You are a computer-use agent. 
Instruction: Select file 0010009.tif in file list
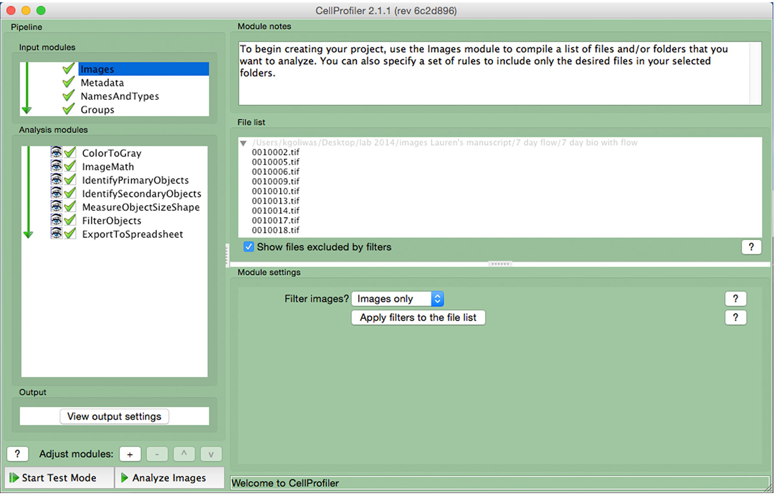point(275,182)
